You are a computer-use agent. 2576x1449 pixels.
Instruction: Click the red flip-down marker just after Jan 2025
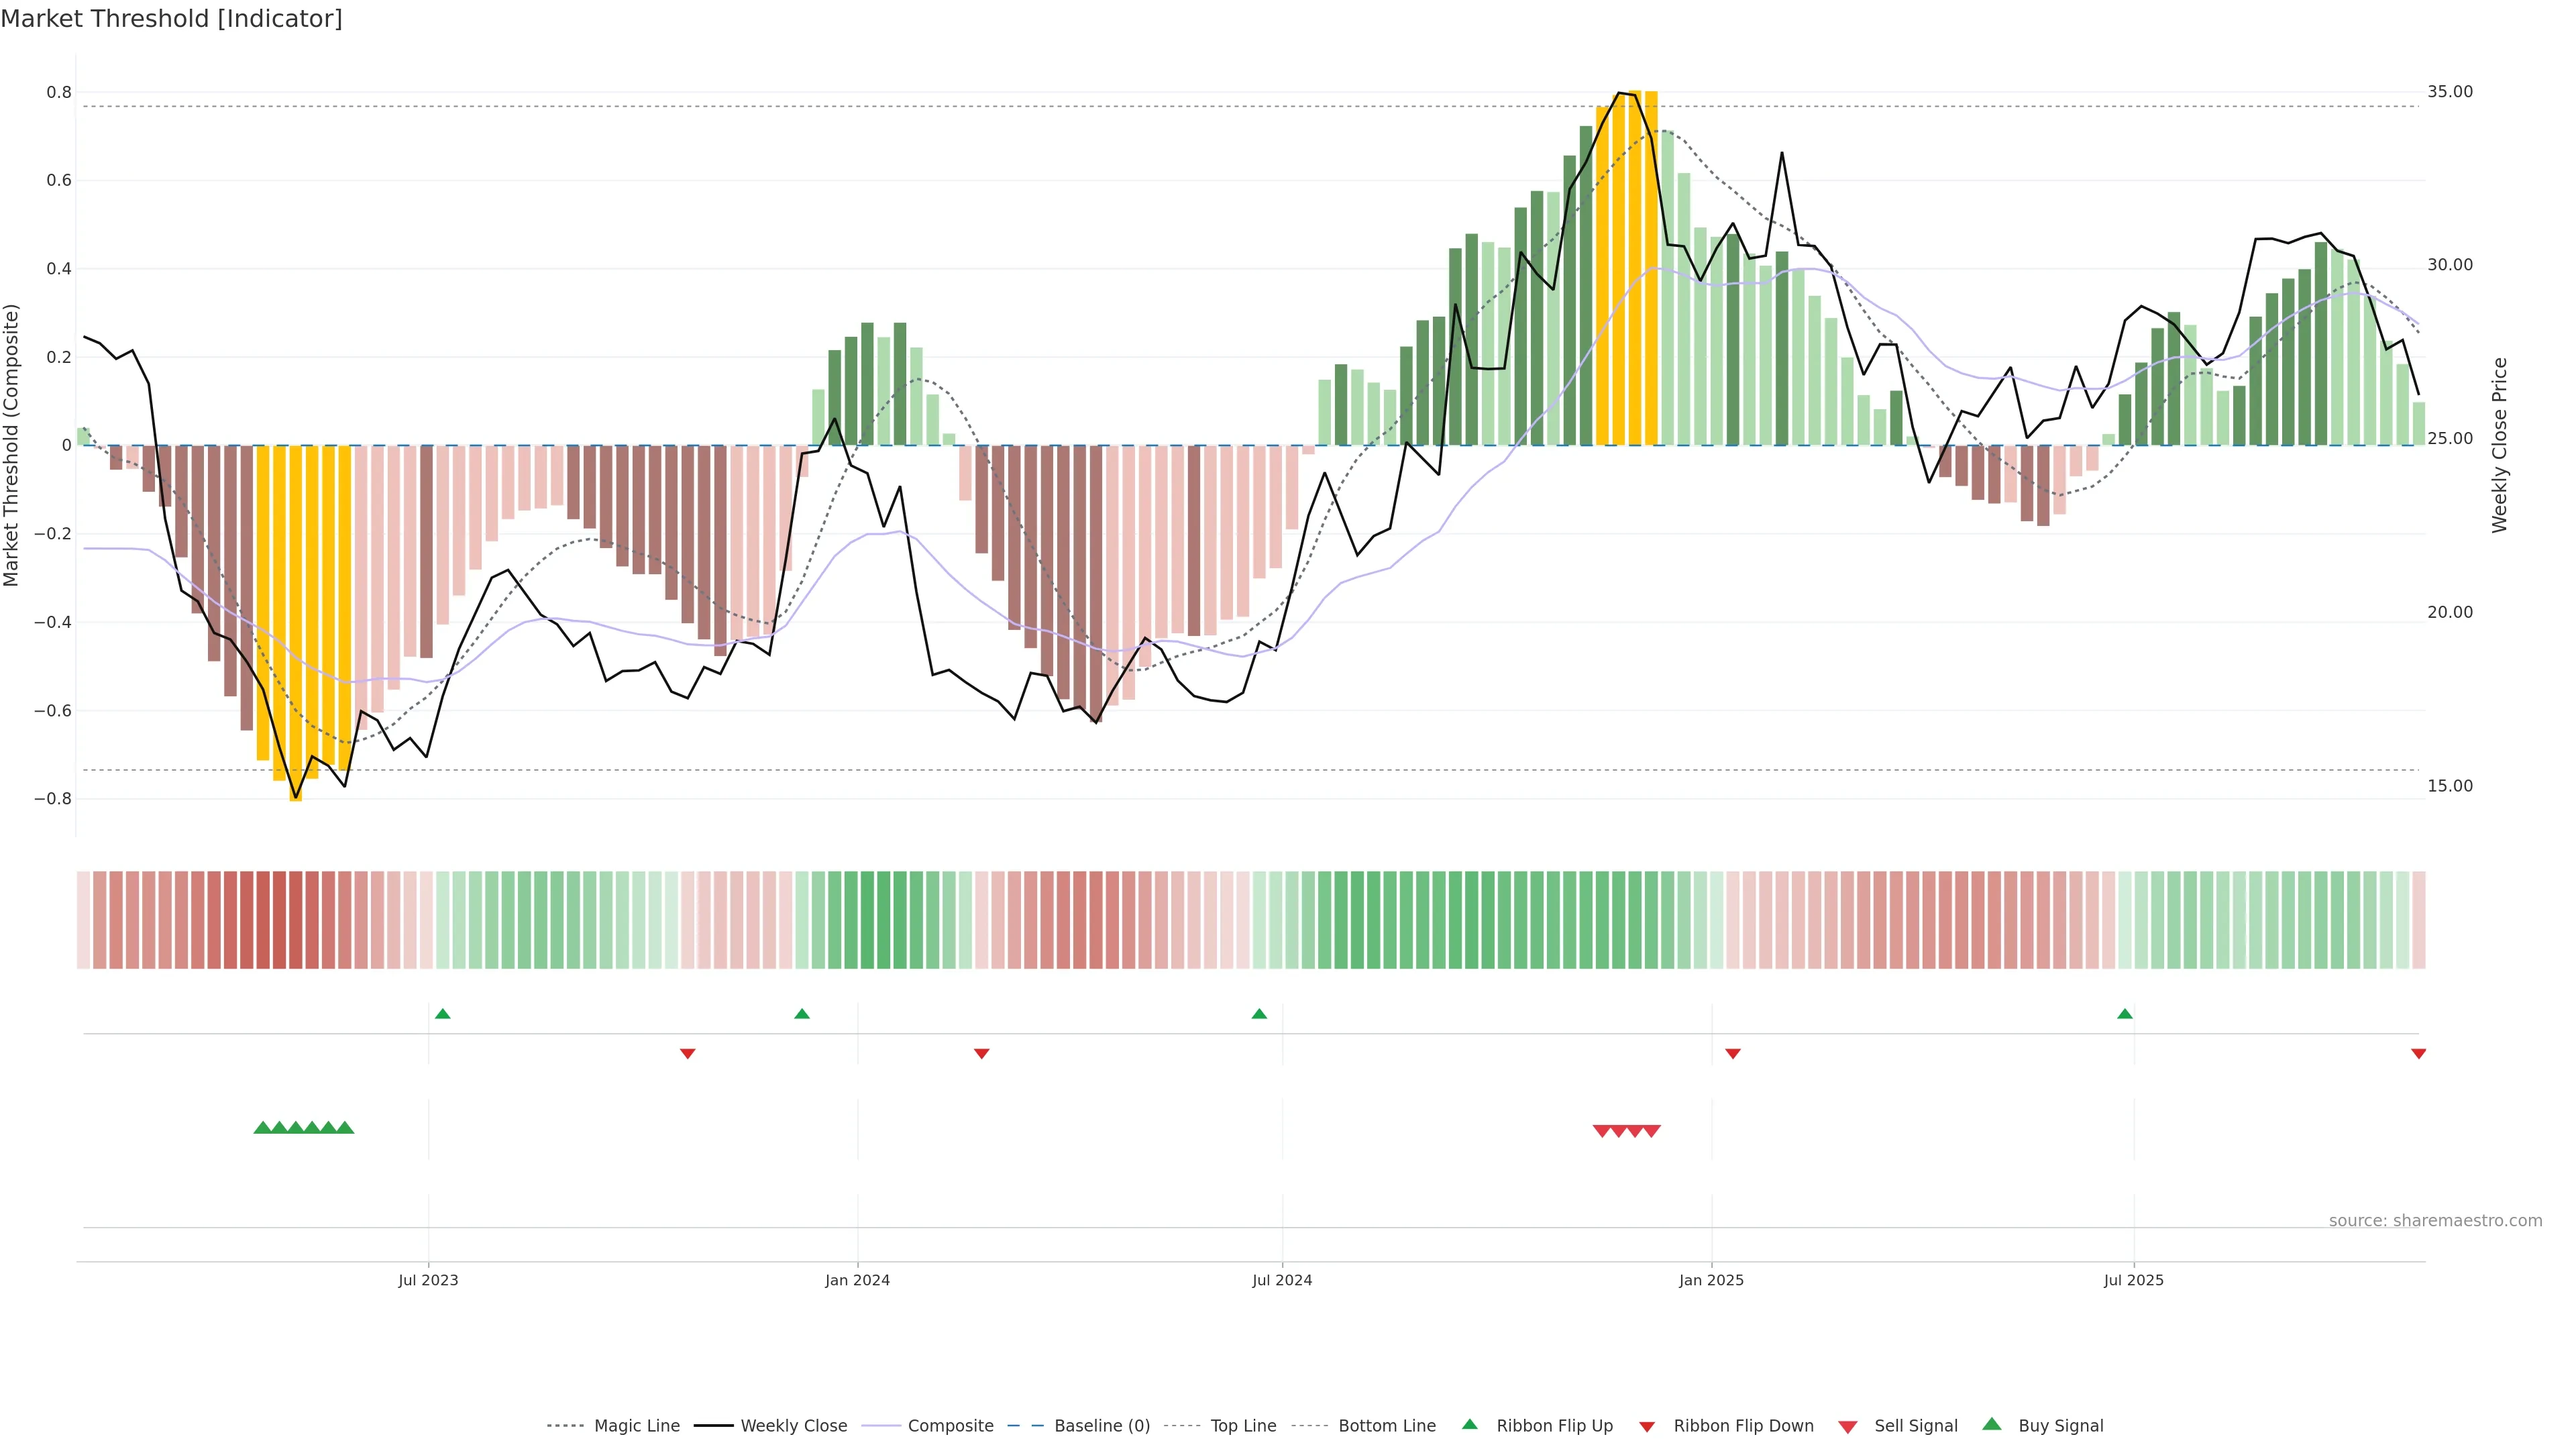point(1733,1054)
